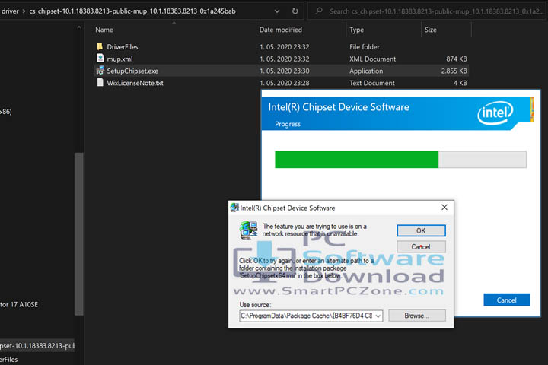The width and height of the screenshot is (548, 365).
Task: Open the address bar history dropdown
Action: 277,11
